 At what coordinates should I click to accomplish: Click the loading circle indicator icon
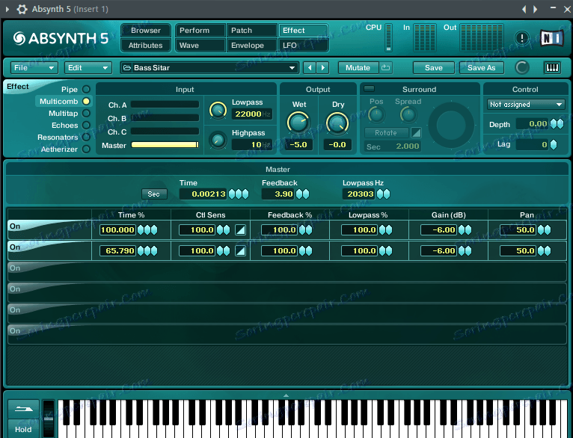point(522,67)
